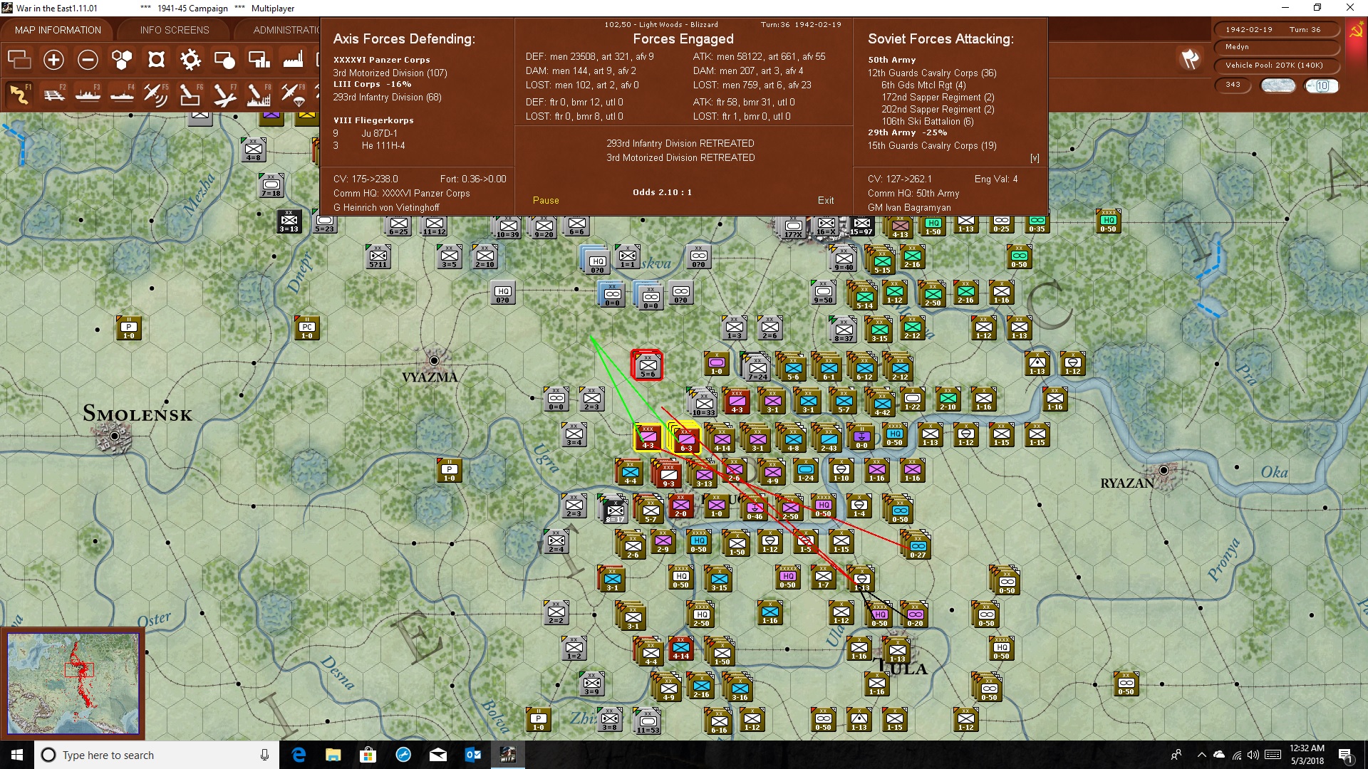
Task: Open Windows Start menu
Action: 17,755
